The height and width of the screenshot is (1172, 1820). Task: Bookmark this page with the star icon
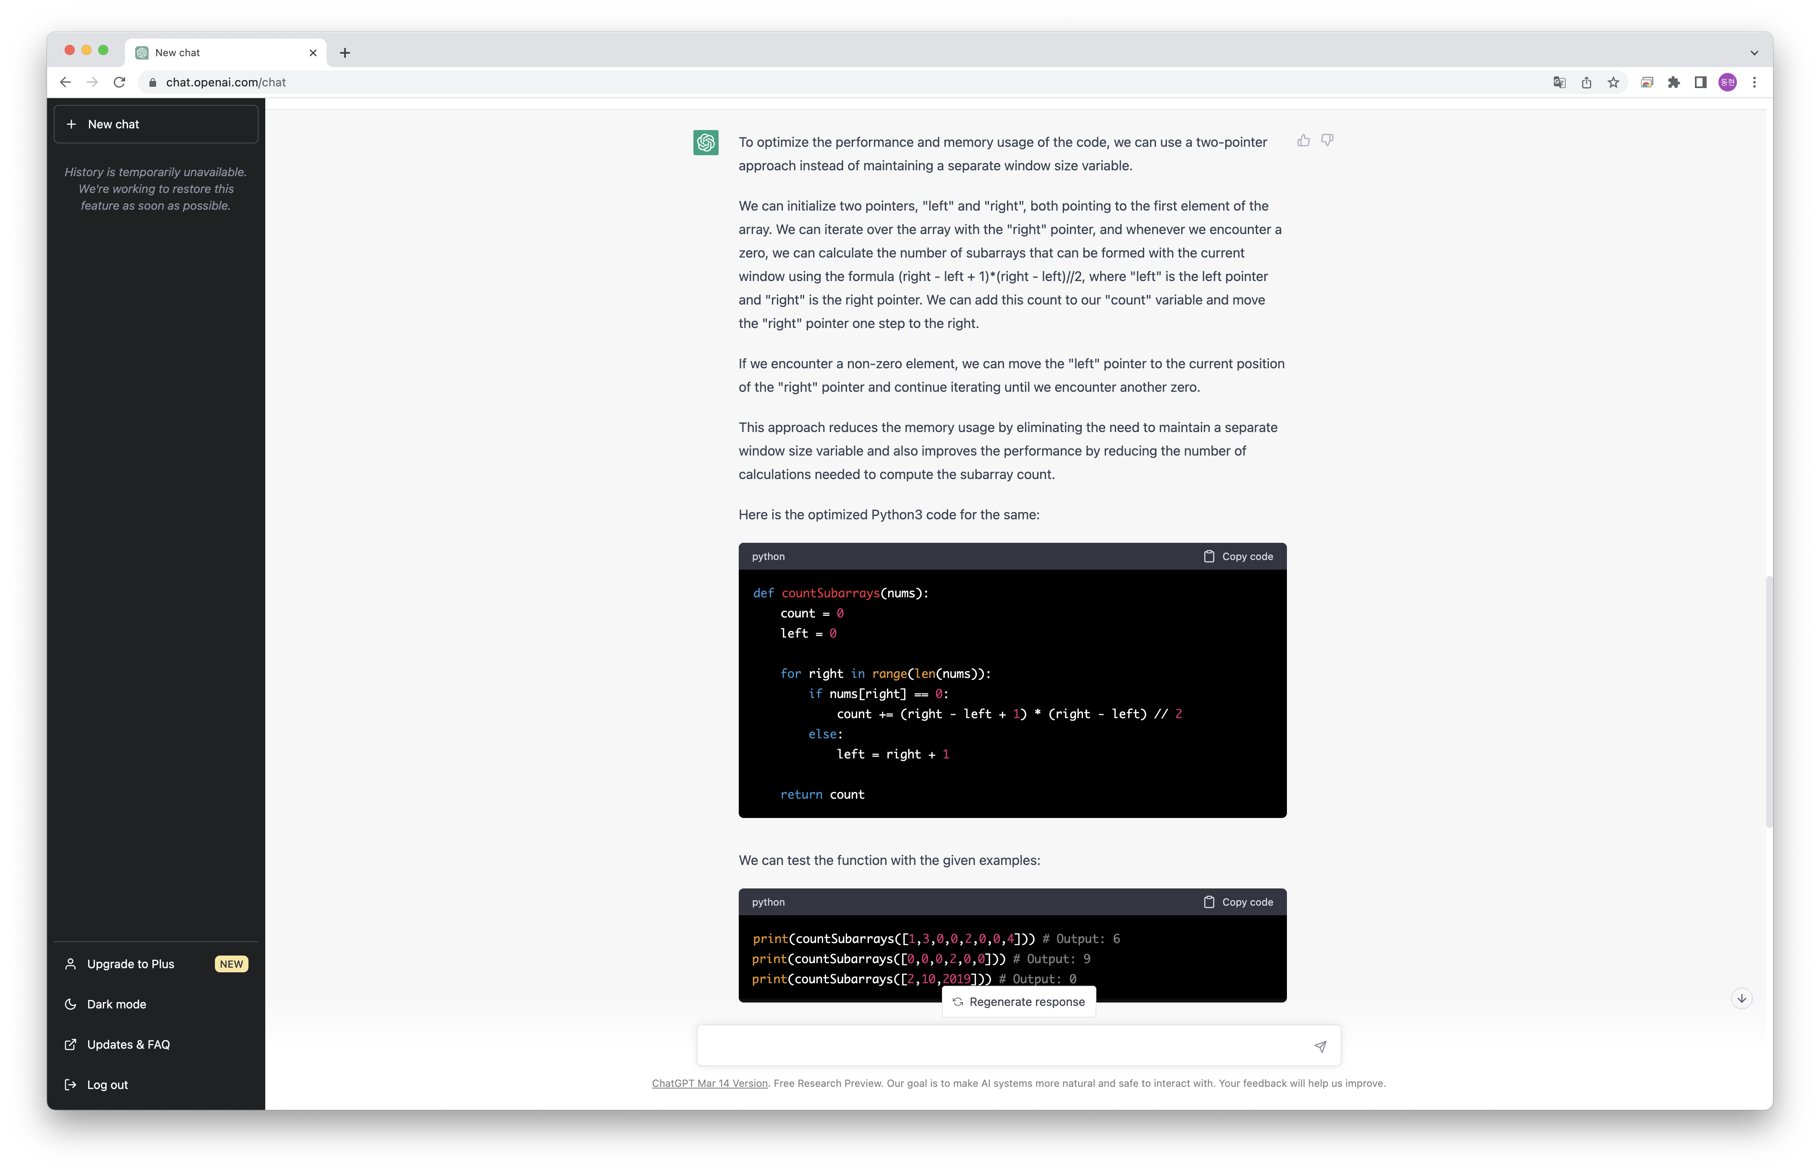click(x=1613, y=82)
